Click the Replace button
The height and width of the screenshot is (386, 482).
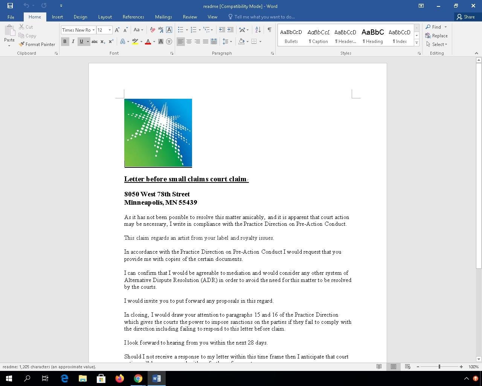(x=436, y=36)
